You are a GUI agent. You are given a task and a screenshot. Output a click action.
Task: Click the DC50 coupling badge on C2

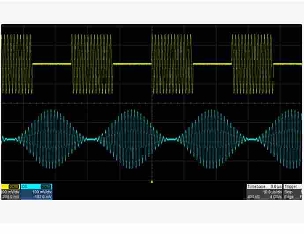pyautogui.click(x=46, y=187)
